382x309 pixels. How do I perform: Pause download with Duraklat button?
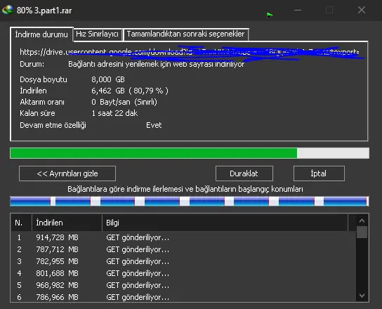[244, 173]
